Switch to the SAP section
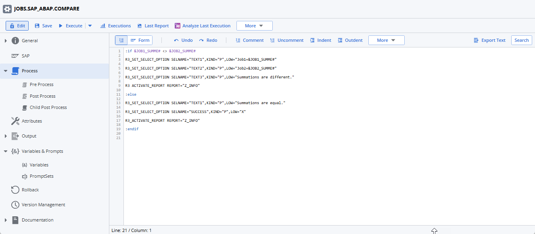The height and width of the screenshot is (234, 535). point(25,55)
